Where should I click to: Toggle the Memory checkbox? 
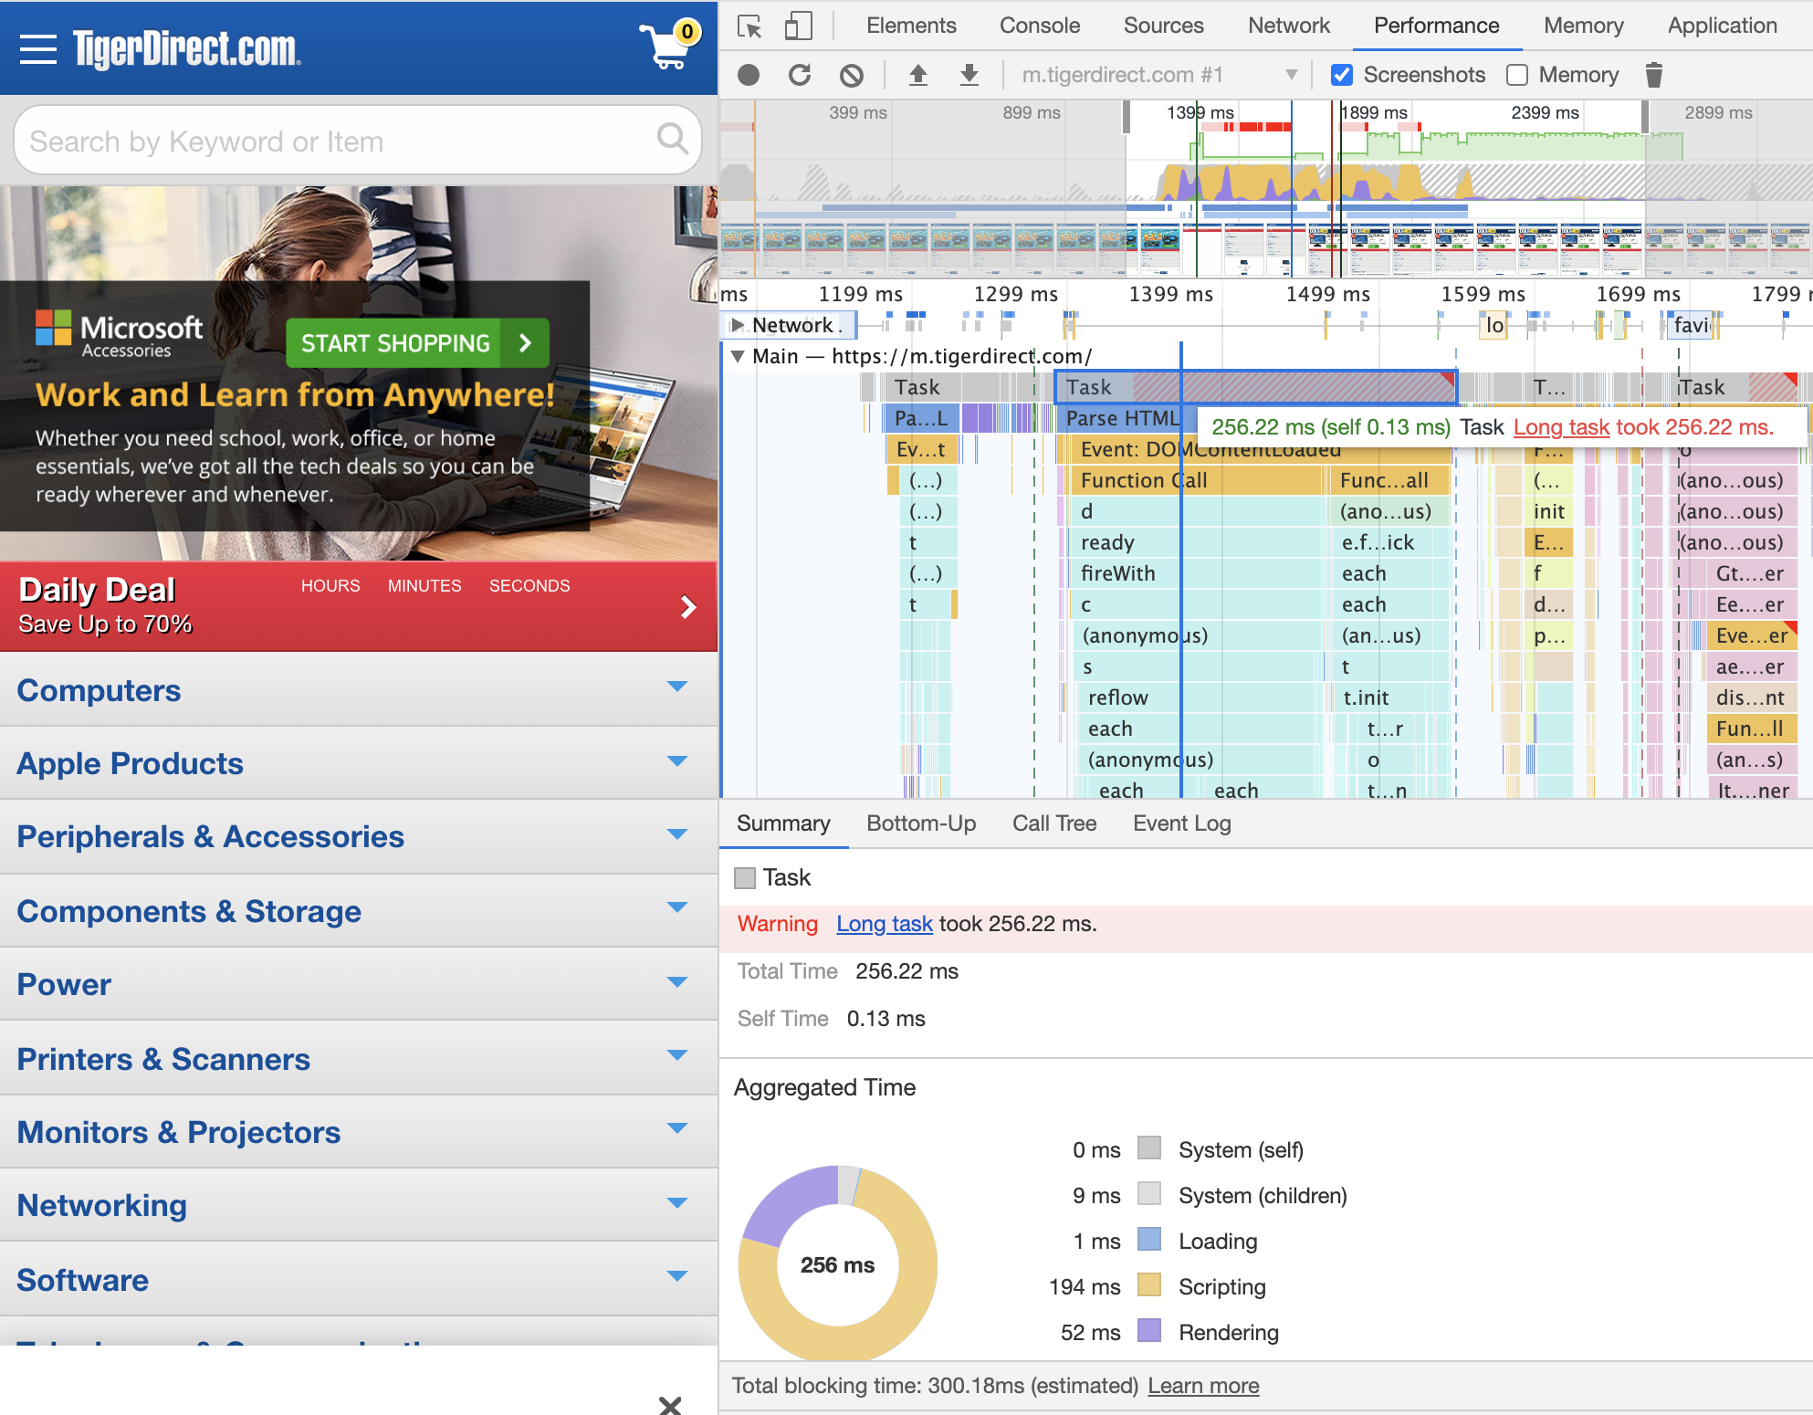coord(1517,75)
